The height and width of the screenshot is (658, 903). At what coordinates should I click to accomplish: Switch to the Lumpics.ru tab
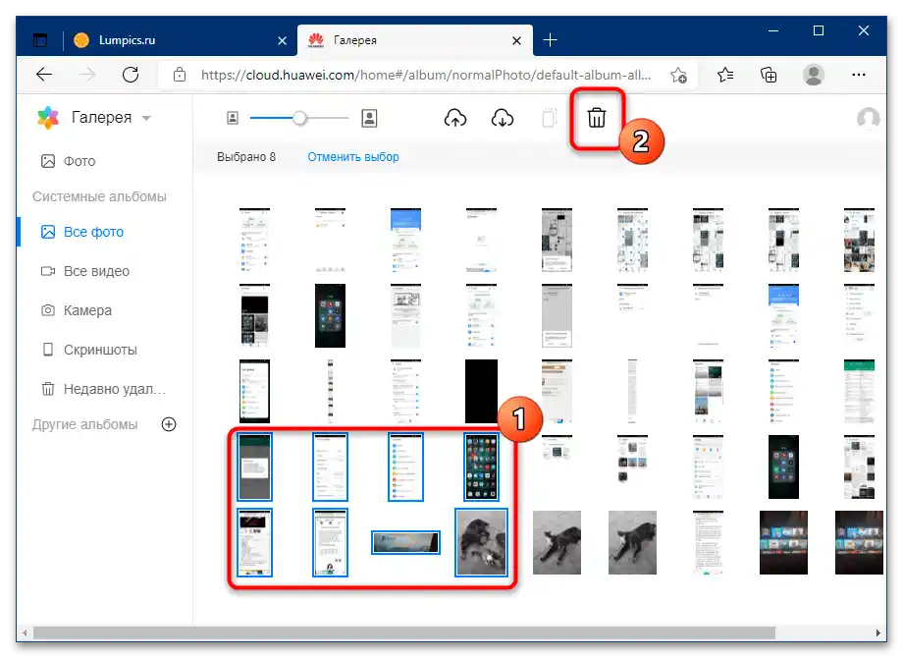(181, 40)
